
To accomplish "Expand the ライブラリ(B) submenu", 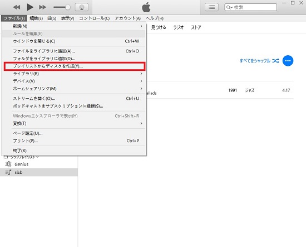I will [x=74, y=74].
